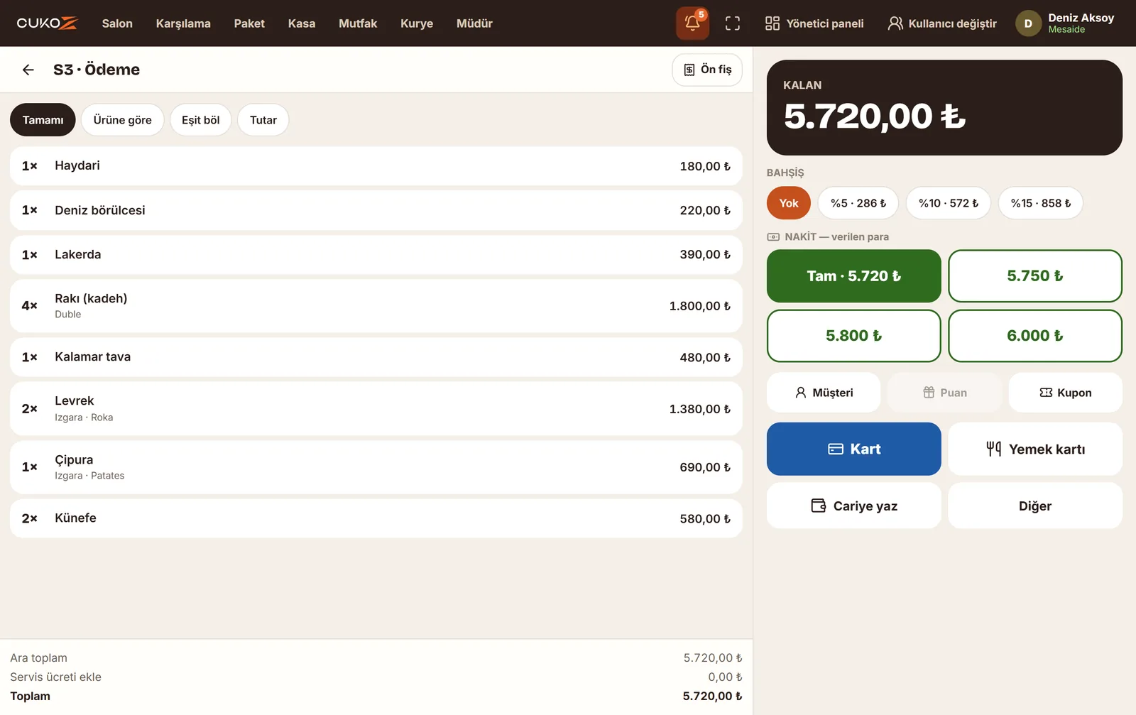
Task: Choose the %5 · 286 ₺ tip
Action: (x=858, y=203)
